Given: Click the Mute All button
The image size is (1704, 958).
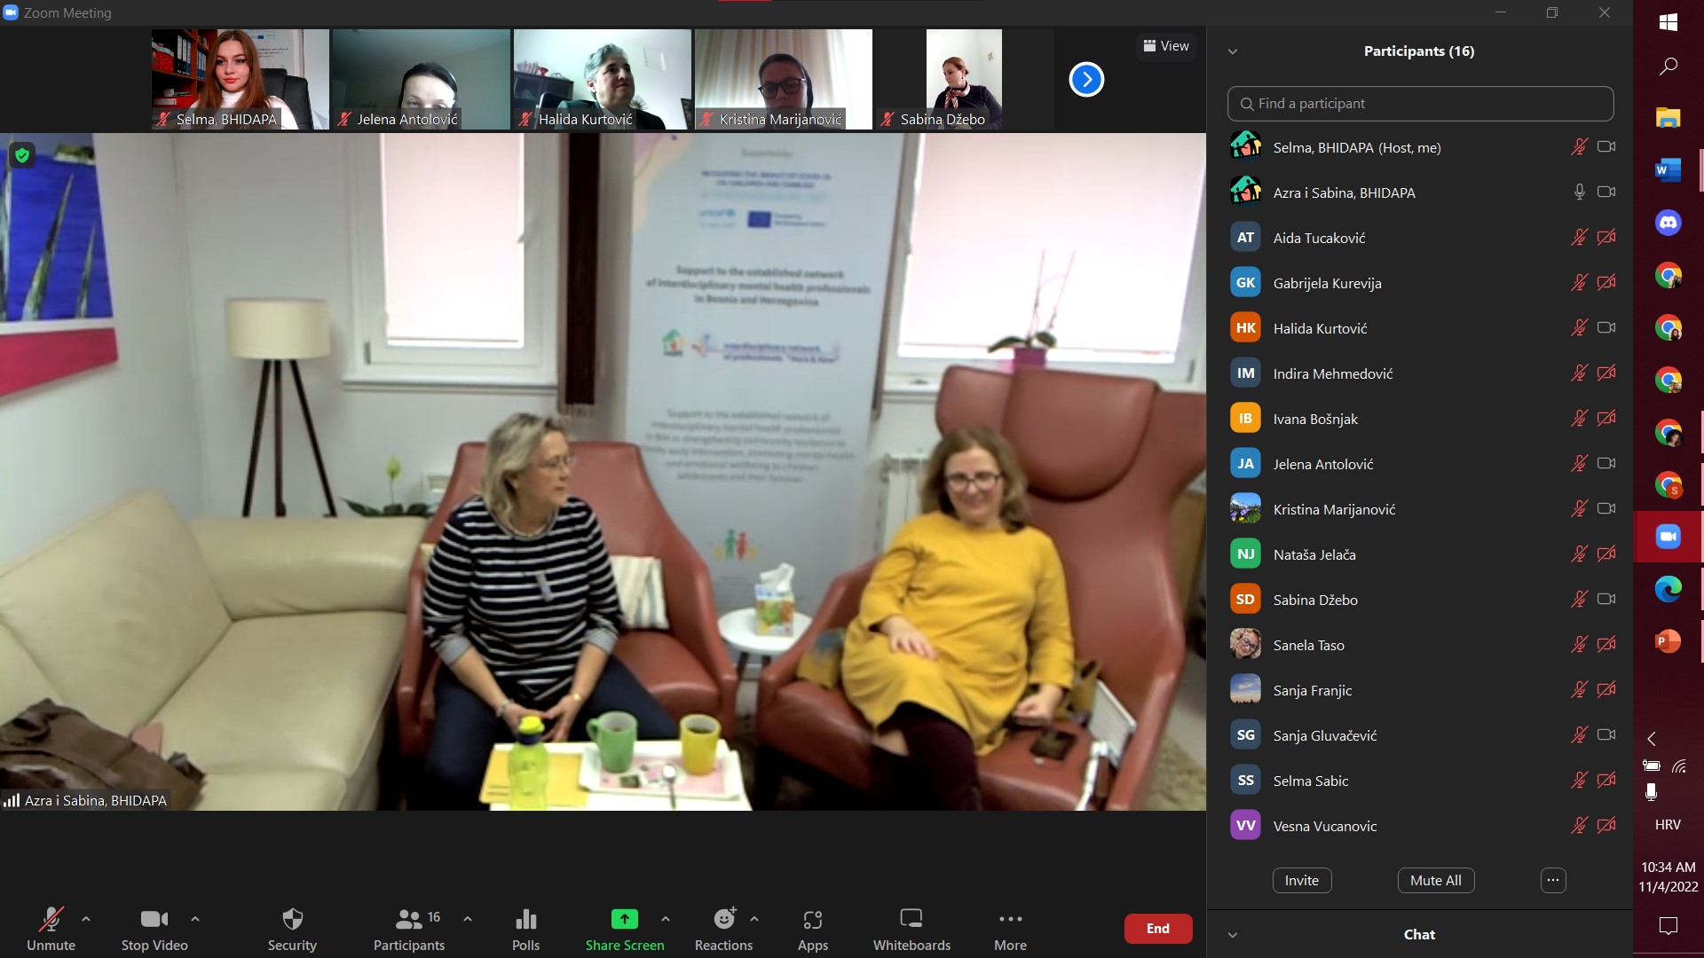Looking at the screenshot, I should (1435, 880).
